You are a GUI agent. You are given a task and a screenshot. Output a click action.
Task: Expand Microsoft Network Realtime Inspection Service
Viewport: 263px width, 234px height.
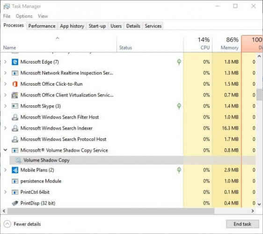coord(5,73)
